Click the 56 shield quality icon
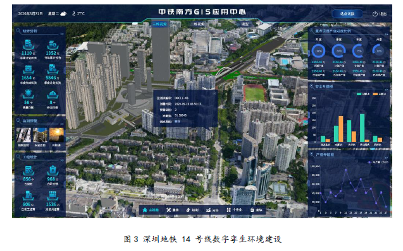This screenshot has width=403, height=251. [28, 94]
